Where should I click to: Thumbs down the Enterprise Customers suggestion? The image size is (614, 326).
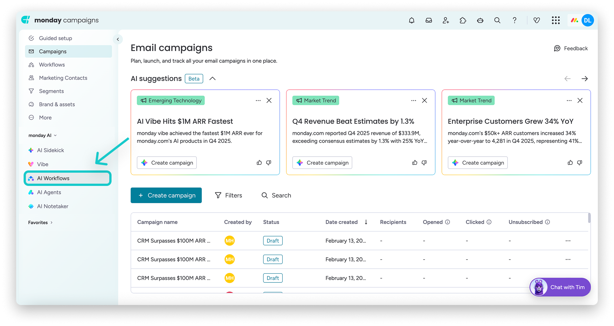[580, 163]
